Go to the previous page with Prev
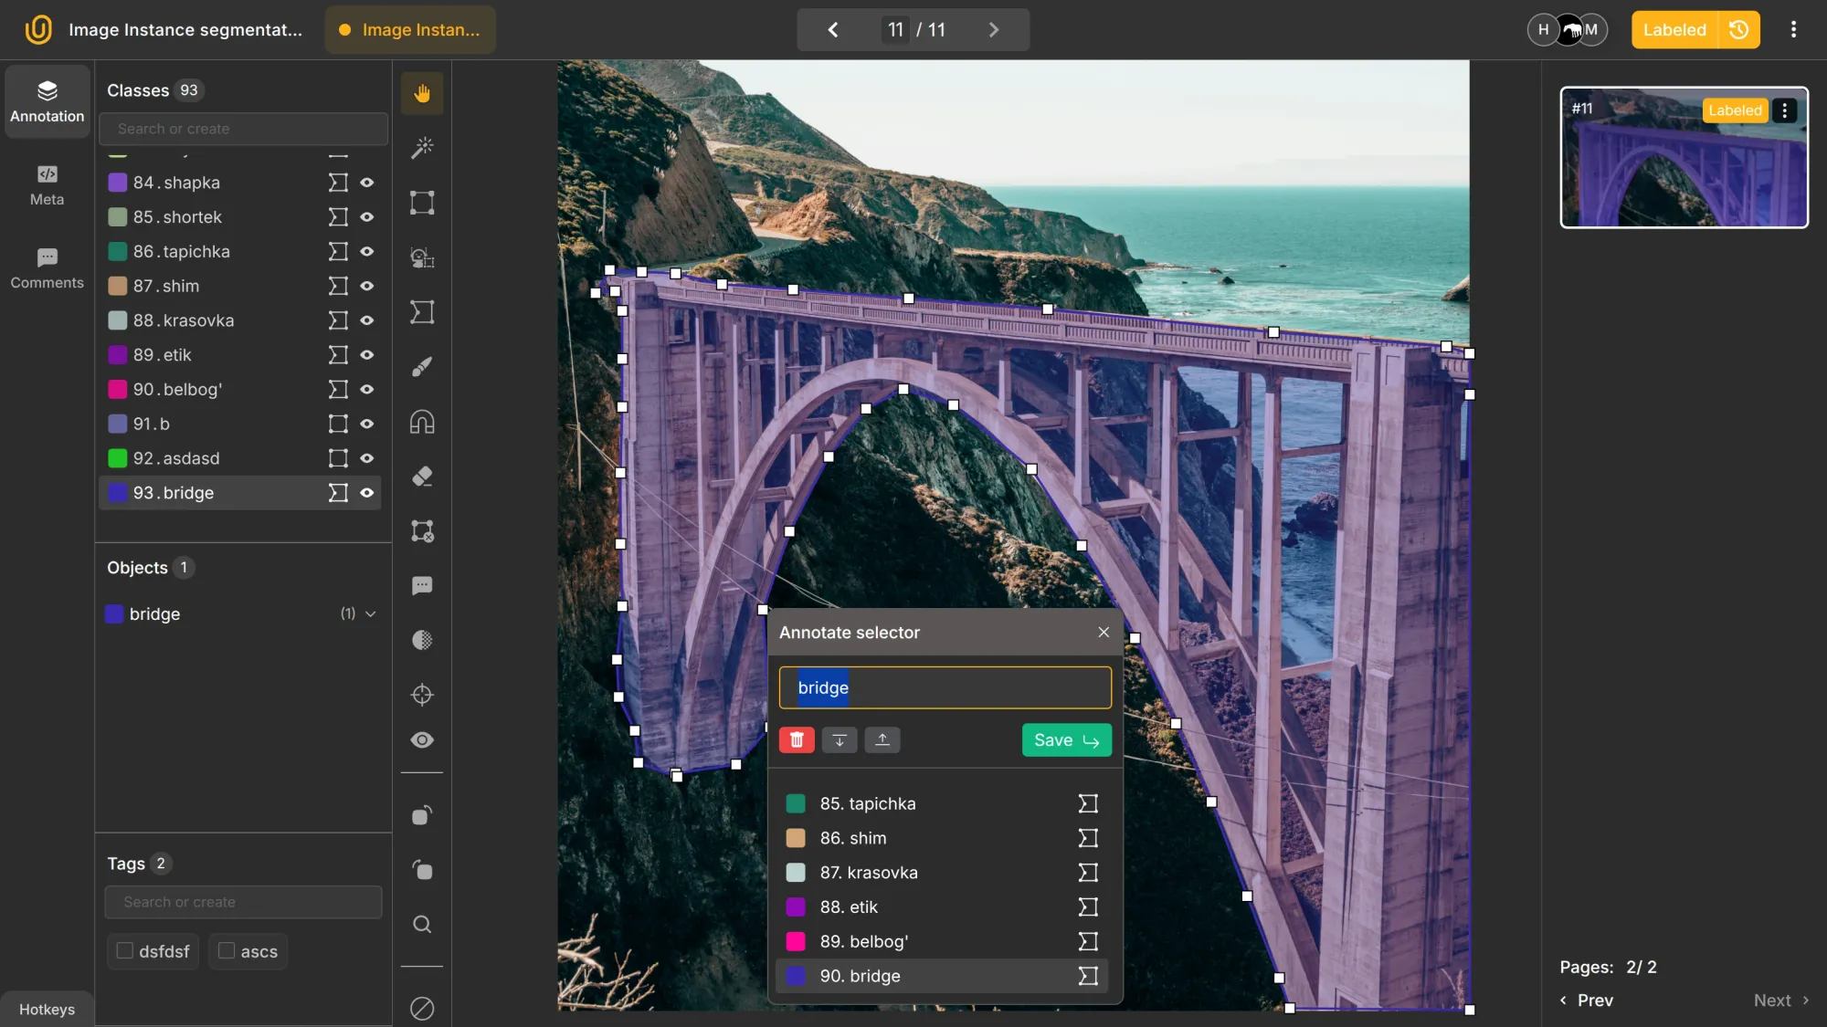 1586,1000
